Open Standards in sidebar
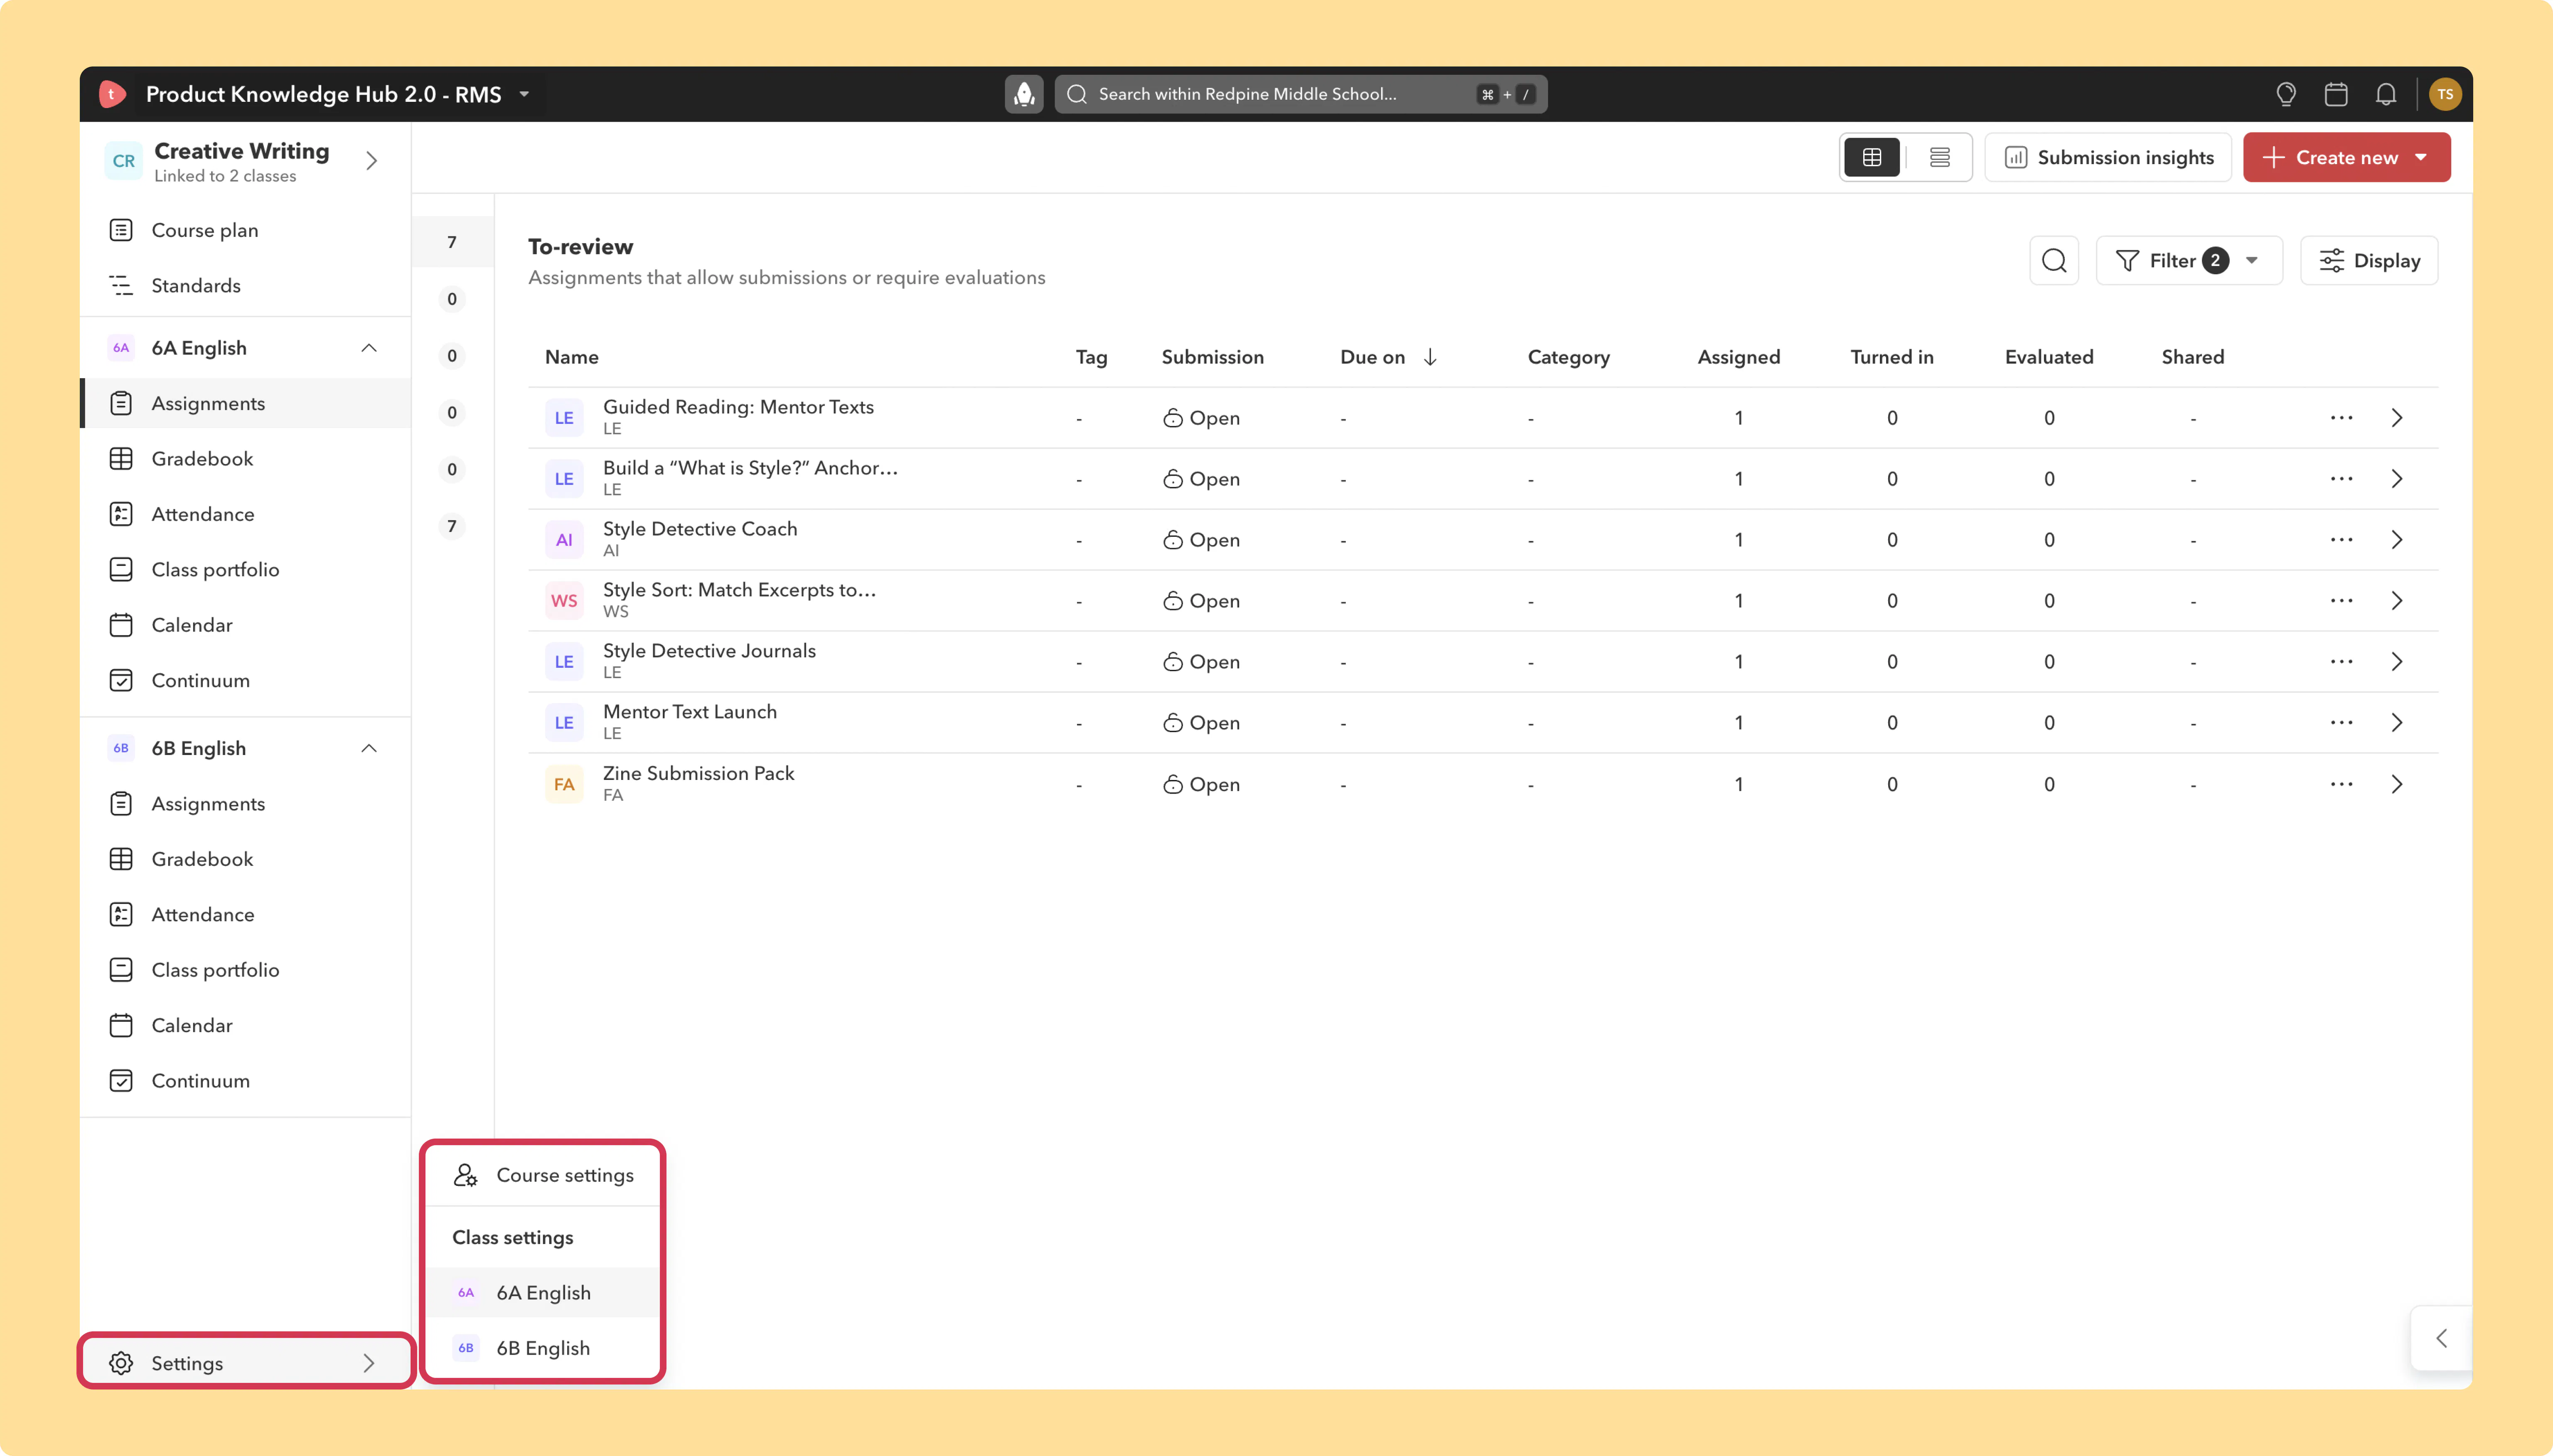The image size is (2553, 1456). pos(246,286)
